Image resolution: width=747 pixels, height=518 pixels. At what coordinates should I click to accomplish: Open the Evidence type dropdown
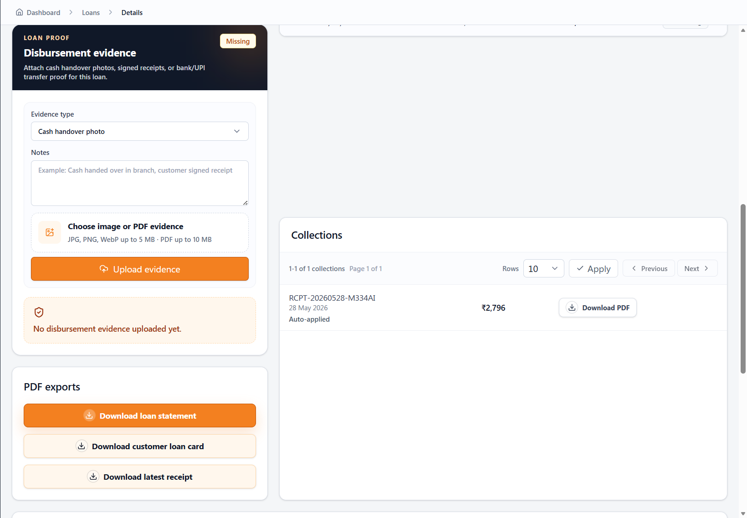coord(140,131)
